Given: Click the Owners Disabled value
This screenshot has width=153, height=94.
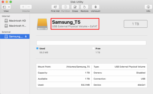Looking at the screenshot, I should point(141,73).
